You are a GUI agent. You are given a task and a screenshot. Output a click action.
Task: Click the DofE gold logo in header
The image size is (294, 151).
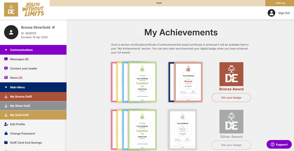(11, 10)
